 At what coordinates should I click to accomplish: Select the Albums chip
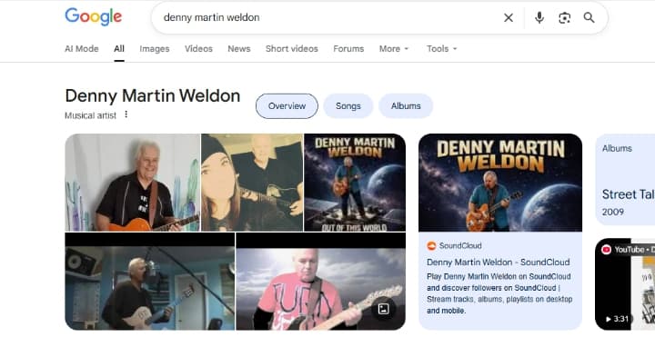click(x=406, y=106)
